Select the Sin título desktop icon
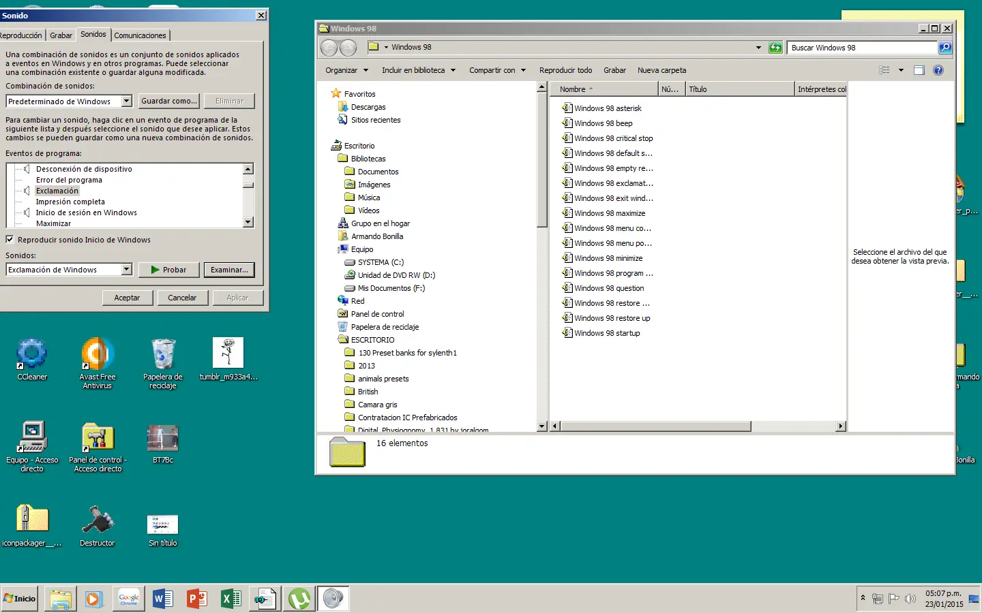 163,529
